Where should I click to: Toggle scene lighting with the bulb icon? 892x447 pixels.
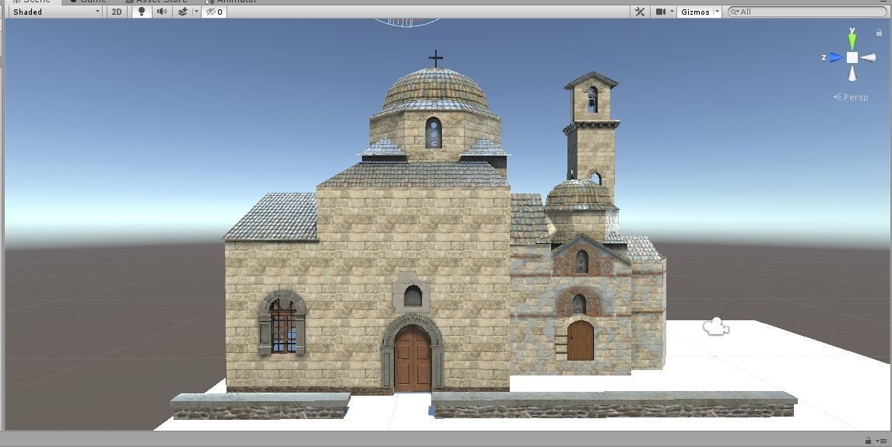point(142,12)
